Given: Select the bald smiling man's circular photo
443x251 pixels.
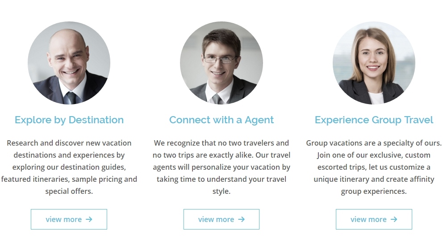Looking at the screenshot, I should 69,63.
